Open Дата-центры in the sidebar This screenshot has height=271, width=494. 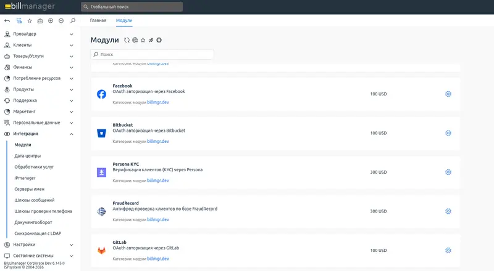[27, 156]
